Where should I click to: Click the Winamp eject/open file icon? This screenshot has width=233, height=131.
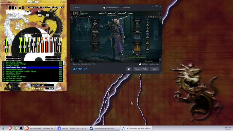tap(36, 24)
